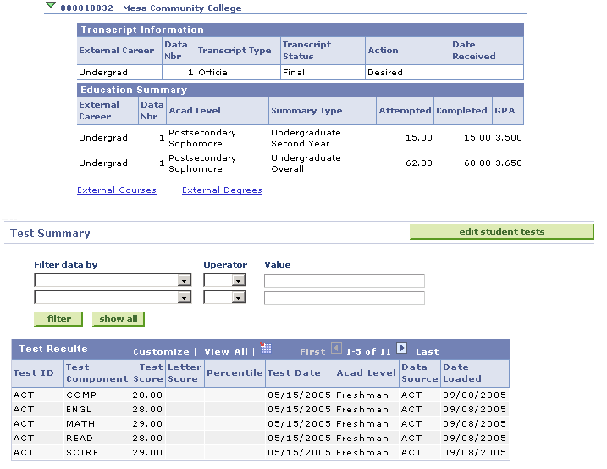This screenshot has width=607, height=469.
Task: Sort by Test Component column header
Action: click(97, 373)
